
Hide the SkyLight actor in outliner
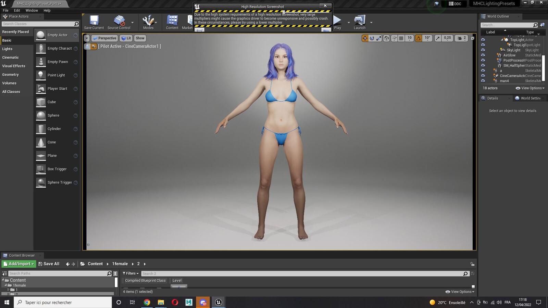click(x=483, y=50)
